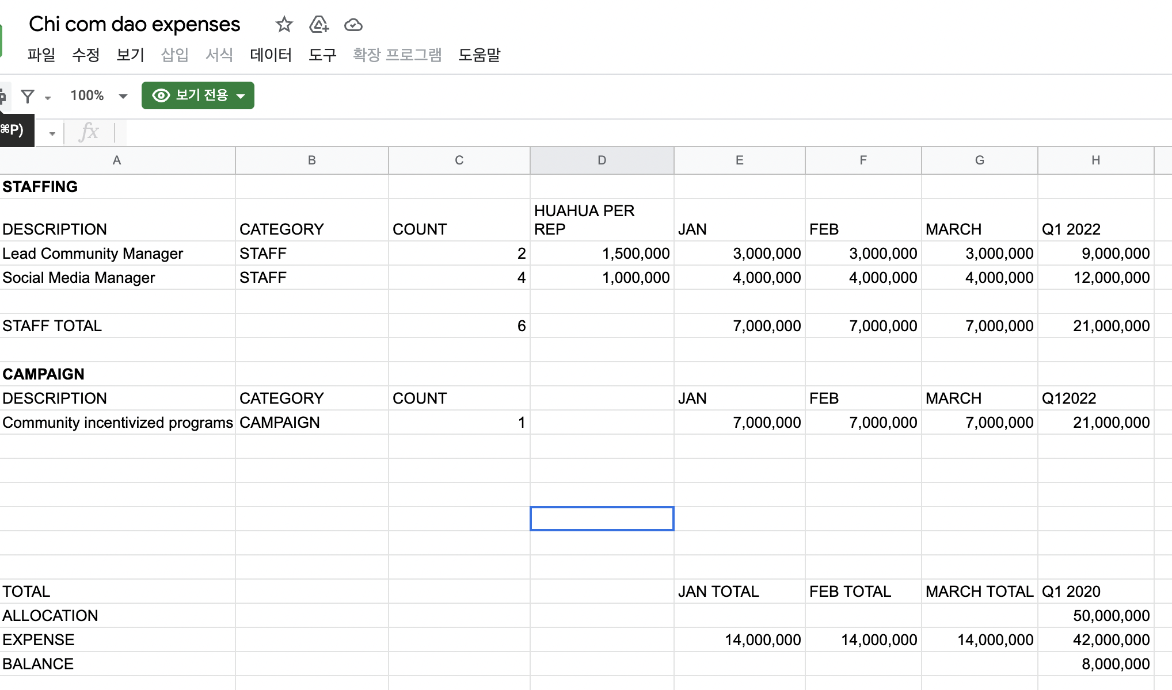Select column H header
Screen dimensions: 1172x690
pyautogui.click(x=1095, y=160)
